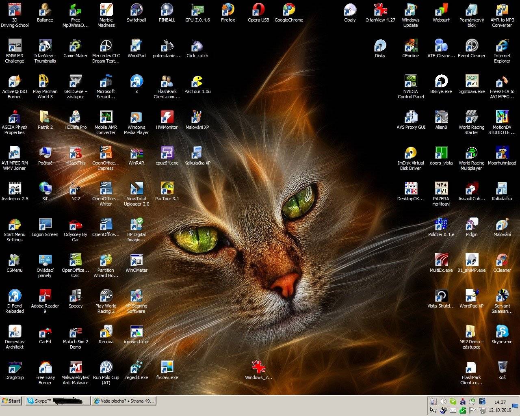Open the CCleaner desktop shortcut
The height and width of the screenshot is (416, 520).
502,260
